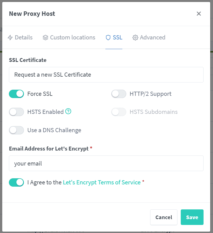Disable the Force SSL toggle
213x233 pixels.
pos(16,94)
